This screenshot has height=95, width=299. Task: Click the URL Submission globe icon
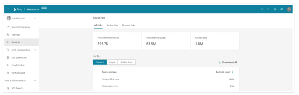pos(8,58)
